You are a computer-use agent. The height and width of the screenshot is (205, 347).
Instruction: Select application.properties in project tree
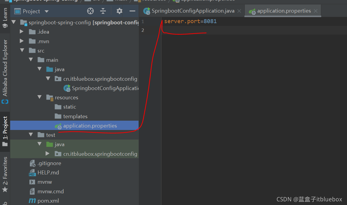[90, 126]
